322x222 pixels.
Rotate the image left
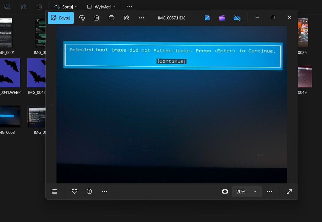coord(82,18)
